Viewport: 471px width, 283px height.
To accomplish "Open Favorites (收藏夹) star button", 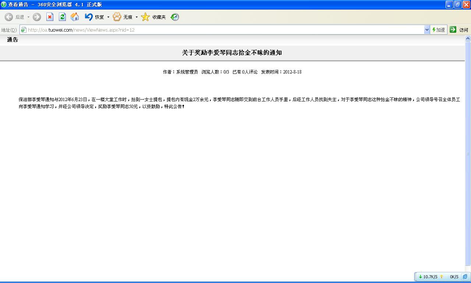I will click(x=146, y=17).
